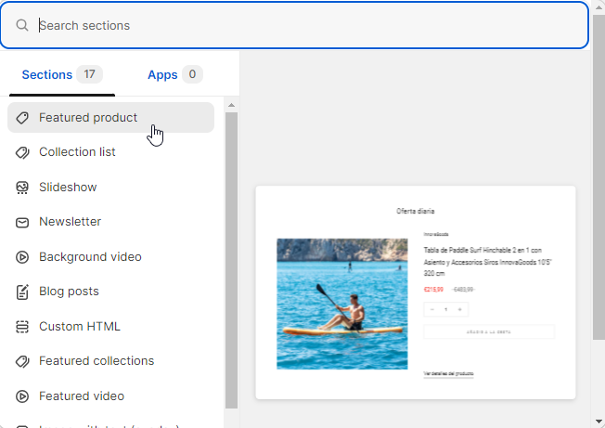
Task: Follow the 'Ver detalles del producto' link
Action: click(x=449, y=373)
